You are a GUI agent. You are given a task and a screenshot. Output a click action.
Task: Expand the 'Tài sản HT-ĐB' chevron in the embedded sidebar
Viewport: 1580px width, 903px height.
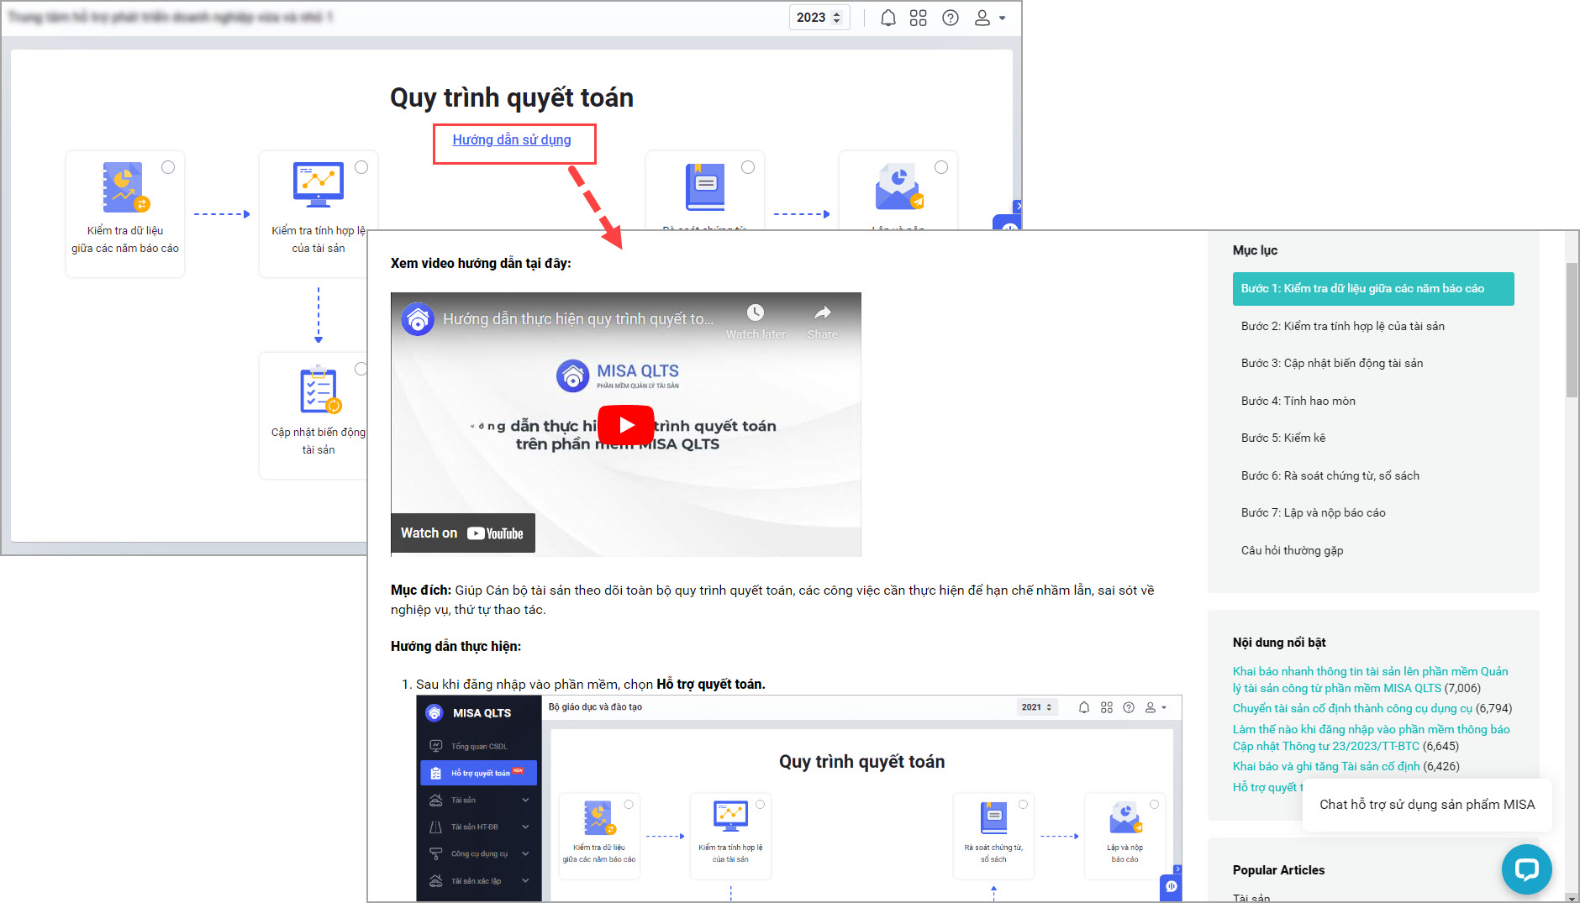click(x=525, y=827)
